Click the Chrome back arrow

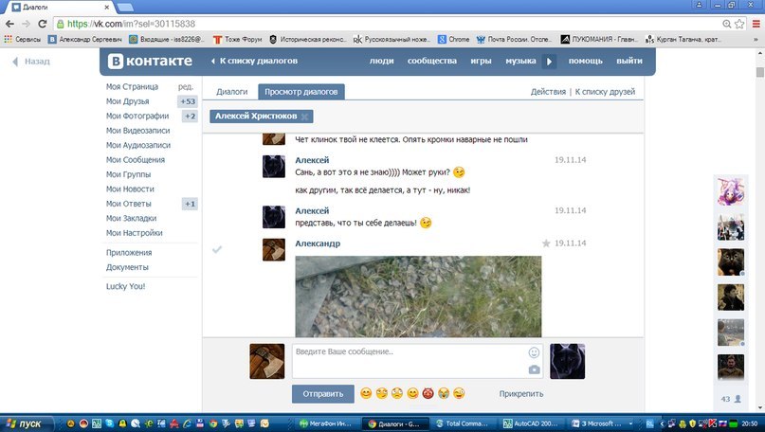coord(9,24)
